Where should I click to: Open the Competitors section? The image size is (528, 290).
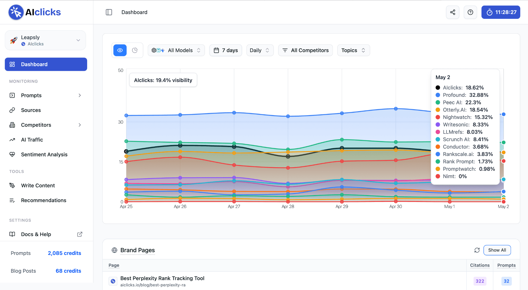pos(46,125)
